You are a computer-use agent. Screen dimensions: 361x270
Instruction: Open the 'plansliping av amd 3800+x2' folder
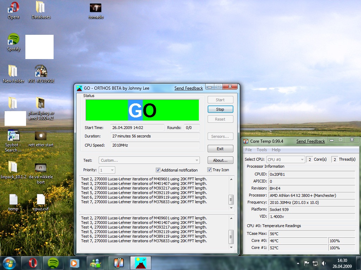coord(41,108)
